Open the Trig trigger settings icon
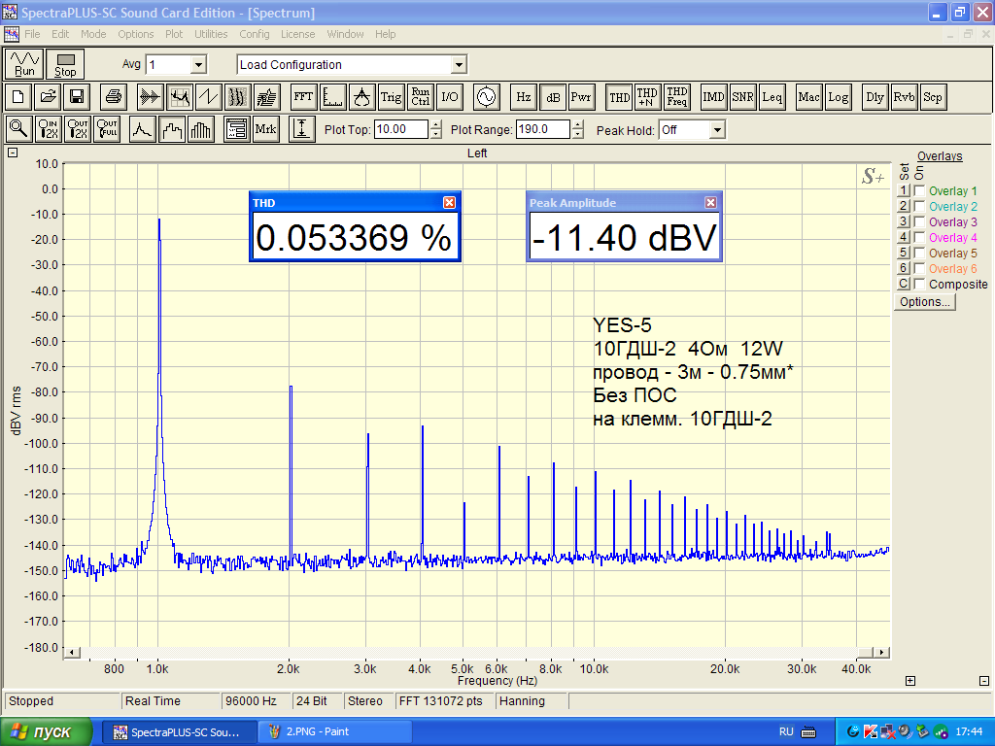This screenshot has width=995, height=746. (391, 97)
